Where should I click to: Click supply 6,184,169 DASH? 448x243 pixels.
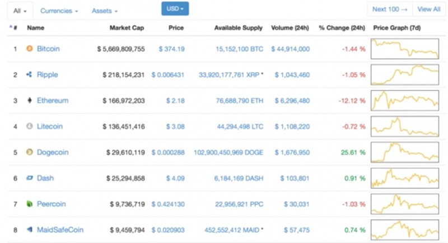tap(239, 178)
